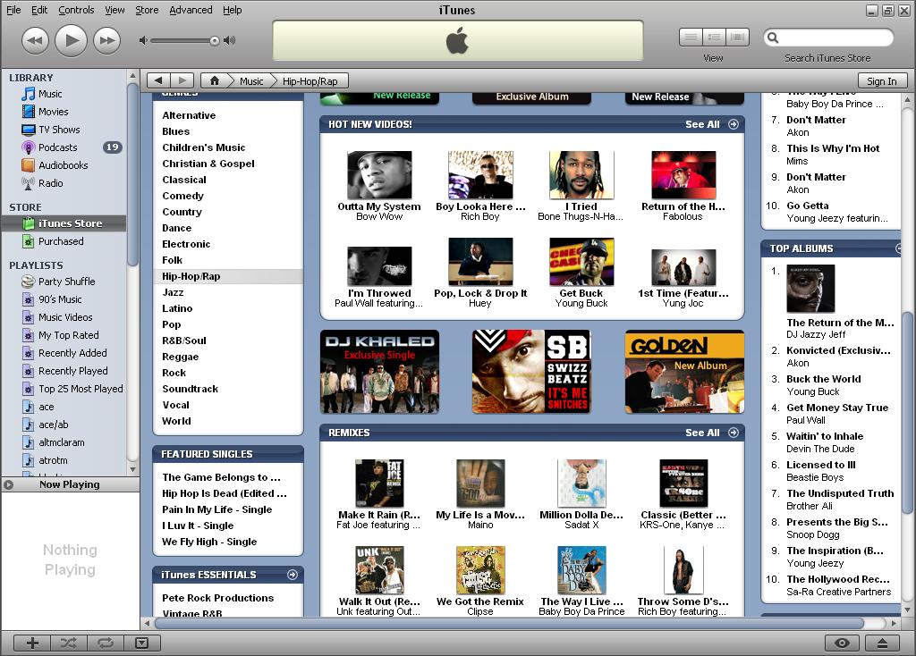Select the R&B/Soul genre
916x656 pixels.
click(x=184, y=341)
